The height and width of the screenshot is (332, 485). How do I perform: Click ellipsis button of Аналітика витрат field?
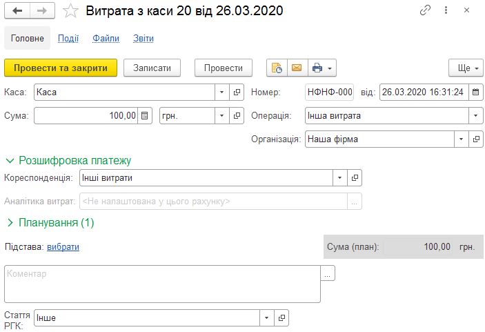point(355,202)
